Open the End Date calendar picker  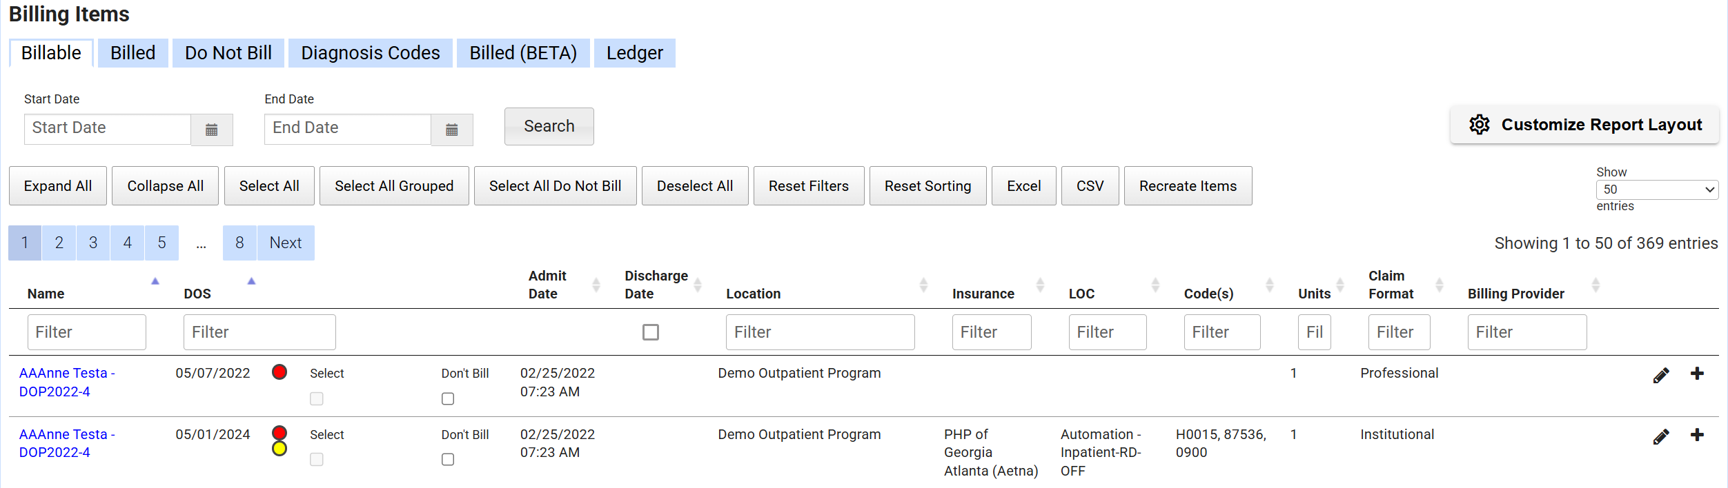pyautogui.click(x=452, y=130)
